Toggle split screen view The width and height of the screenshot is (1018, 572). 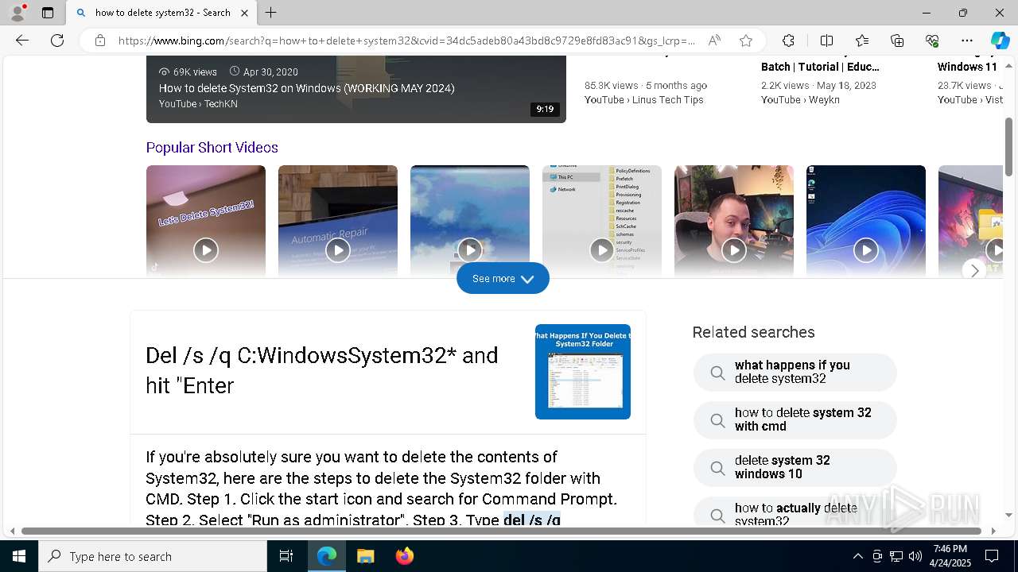coord(826,41)
